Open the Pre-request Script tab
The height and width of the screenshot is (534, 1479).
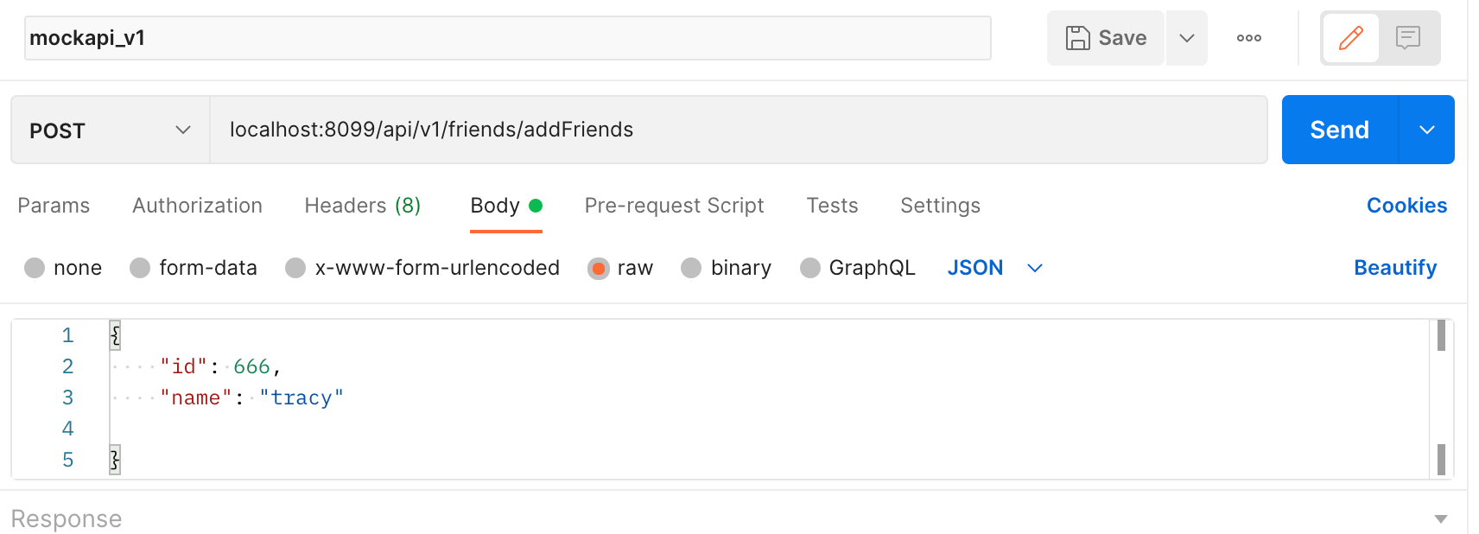(674, 206)
